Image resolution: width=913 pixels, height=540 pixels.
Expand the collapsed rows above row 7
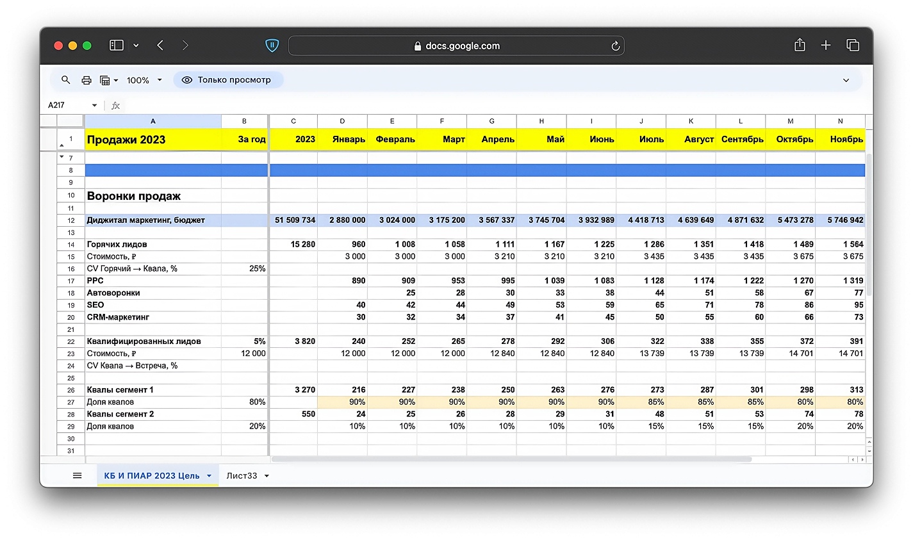click(62, 157)
